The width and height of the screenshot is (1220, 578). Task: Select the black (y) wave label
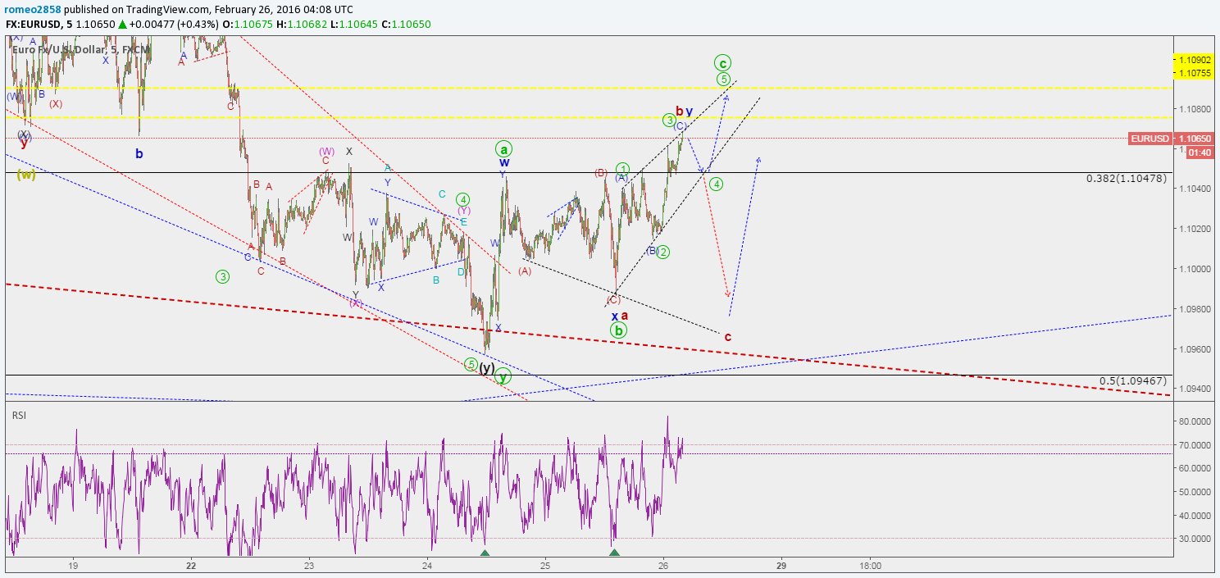(x=486, y=368)
